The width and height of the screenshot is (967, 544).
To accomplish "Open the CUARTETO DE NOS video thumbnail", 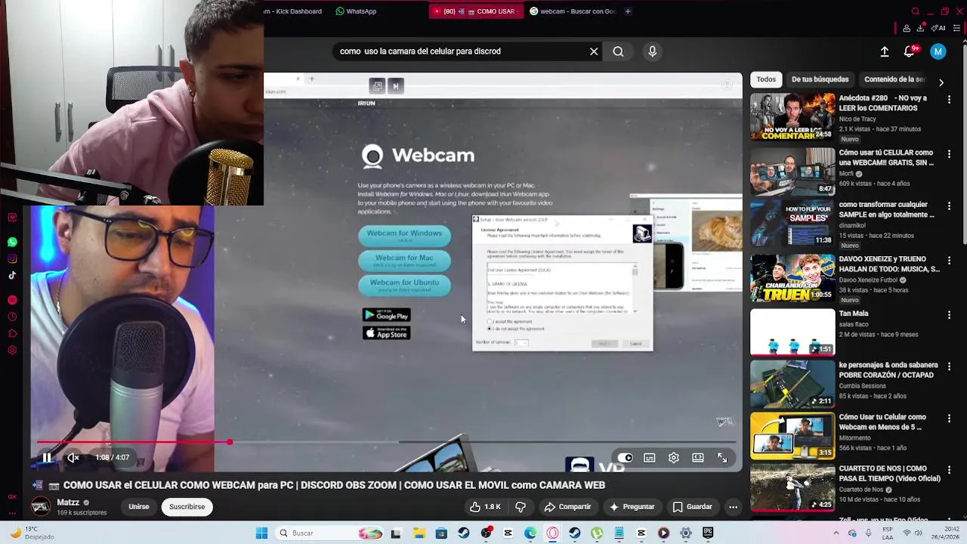I will 792,487.
